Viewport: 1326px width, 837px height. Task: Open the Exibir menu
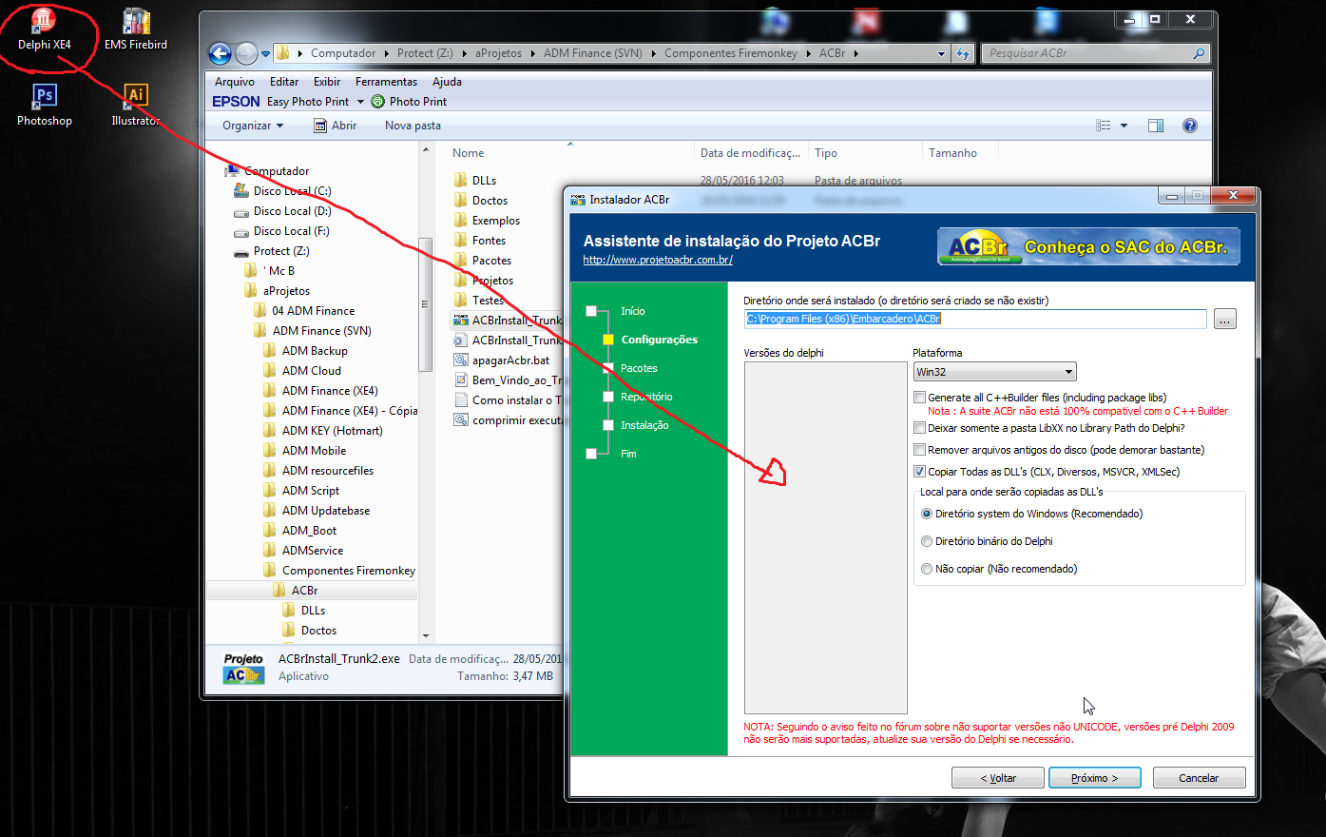tap(327, 82)
